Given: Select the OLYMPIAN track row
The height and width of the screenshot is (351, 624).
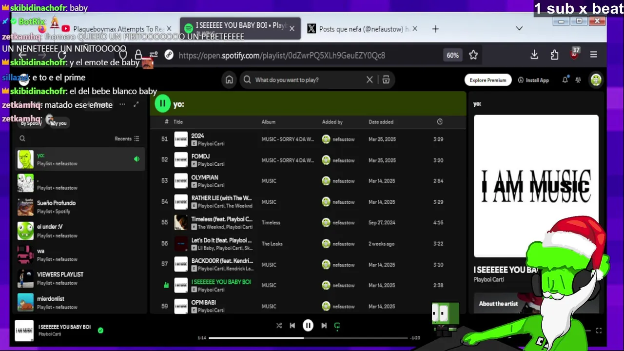Looking at the screenshot, I should [308, 181].
